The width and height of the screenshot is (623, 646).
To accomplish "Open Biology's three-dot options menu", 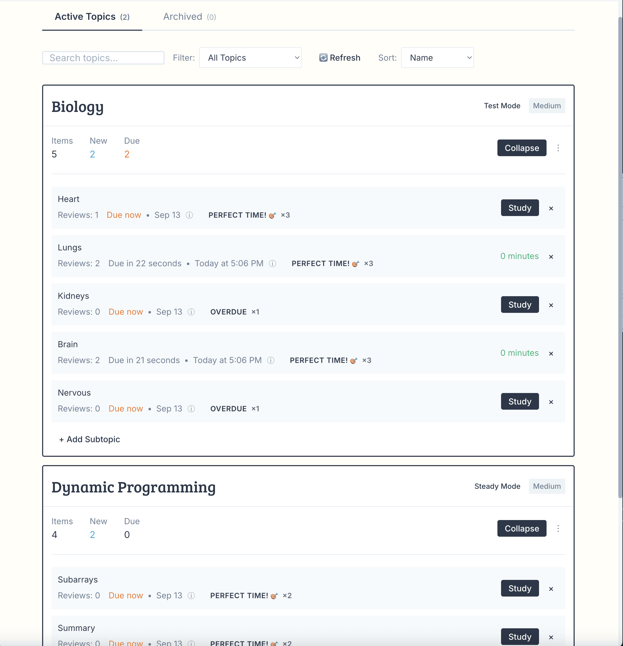I will point(559,148).
